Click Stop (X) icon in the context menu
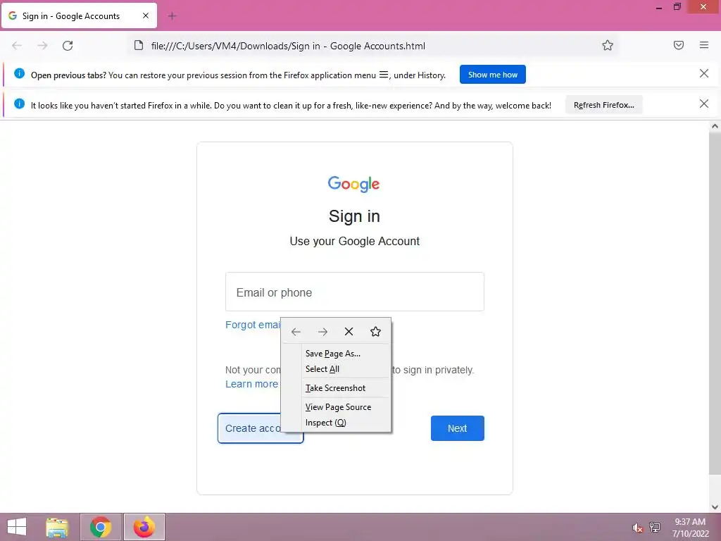The width and height of the screenshot is (721, 541). point(349,332)
